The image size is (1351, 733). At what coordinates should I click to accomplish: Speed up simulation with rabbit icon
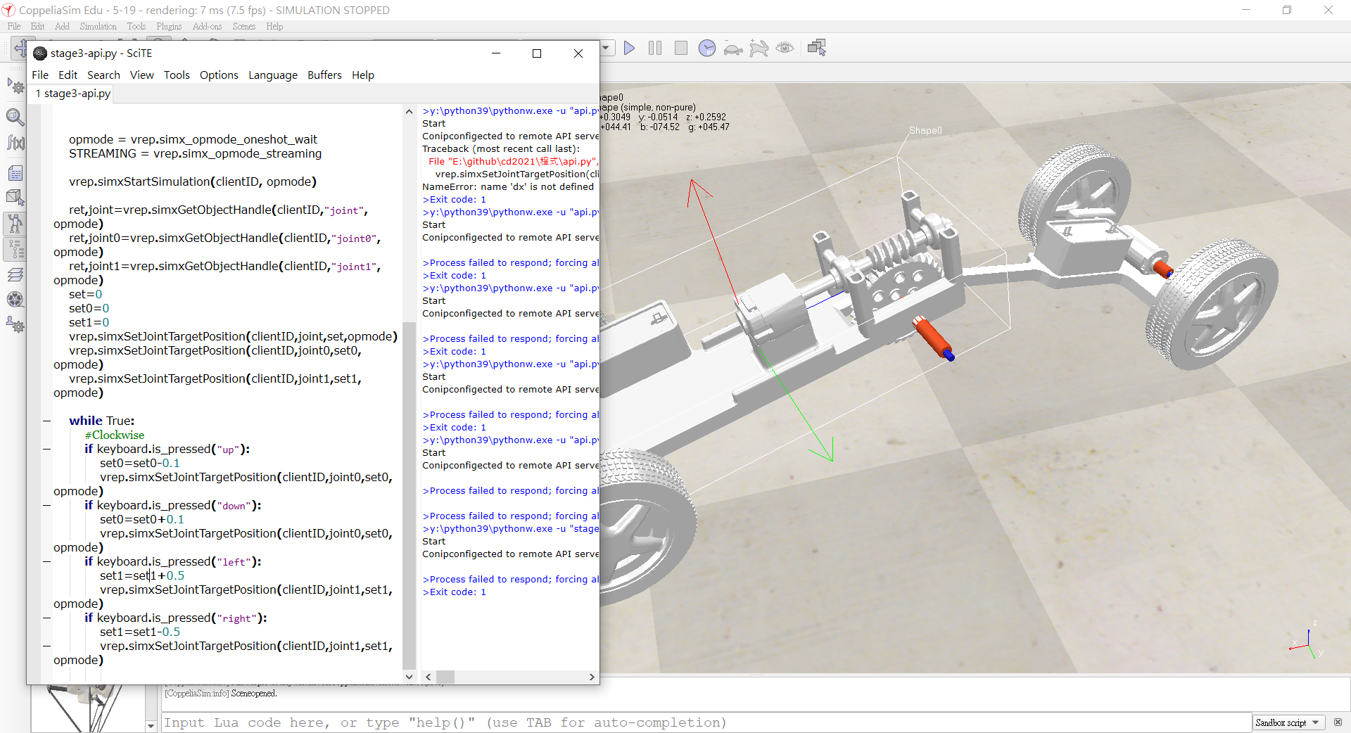(759, 48)
